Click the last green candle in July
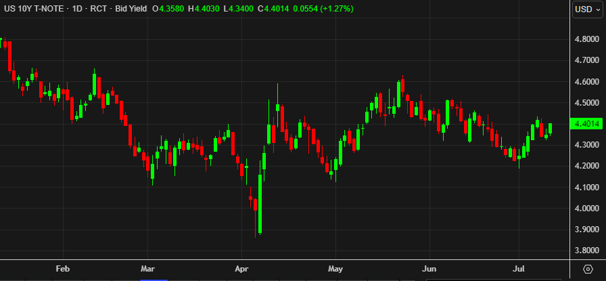The width and height of the screenshot is (606, 281). tap(550, 129)
